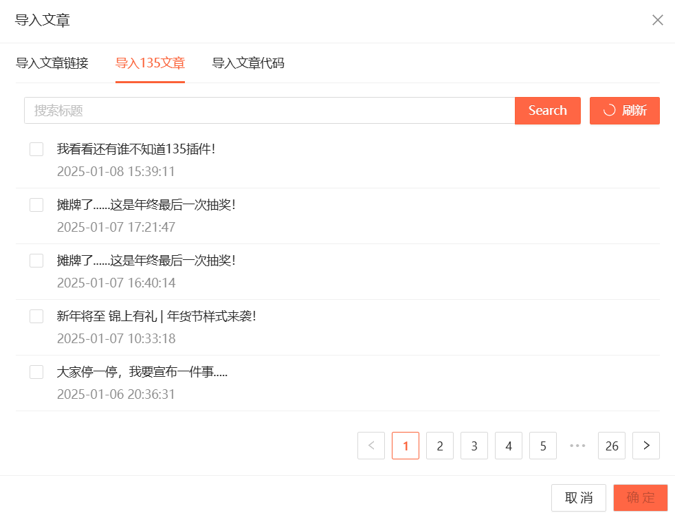Select checkbox for article dated 2025-01-07 17:21:47
The height and width of the screenshot is (513, 675).
coord(36,205)
